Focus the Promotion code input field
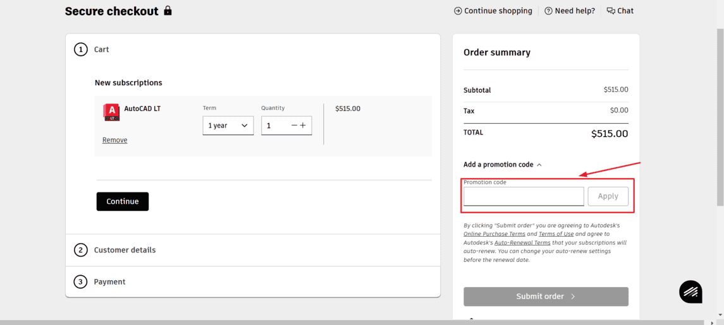Screen dimensions: 724x325 coord(524,196)
